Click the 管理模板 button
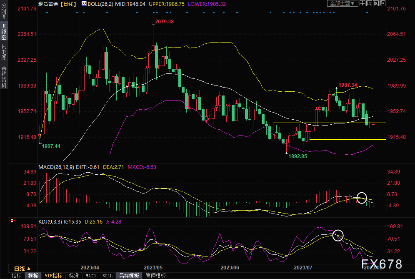The image size is (415, 279). click(155, 276)
